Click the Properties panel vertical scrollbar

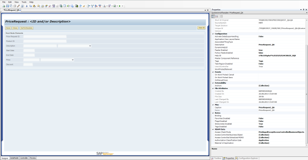pyautogui.click(x=307, y=94)
